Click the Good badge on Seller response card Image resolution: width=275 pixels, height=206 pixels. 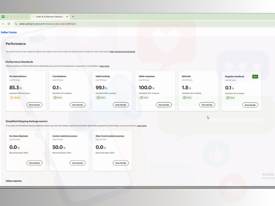(144, 98)
